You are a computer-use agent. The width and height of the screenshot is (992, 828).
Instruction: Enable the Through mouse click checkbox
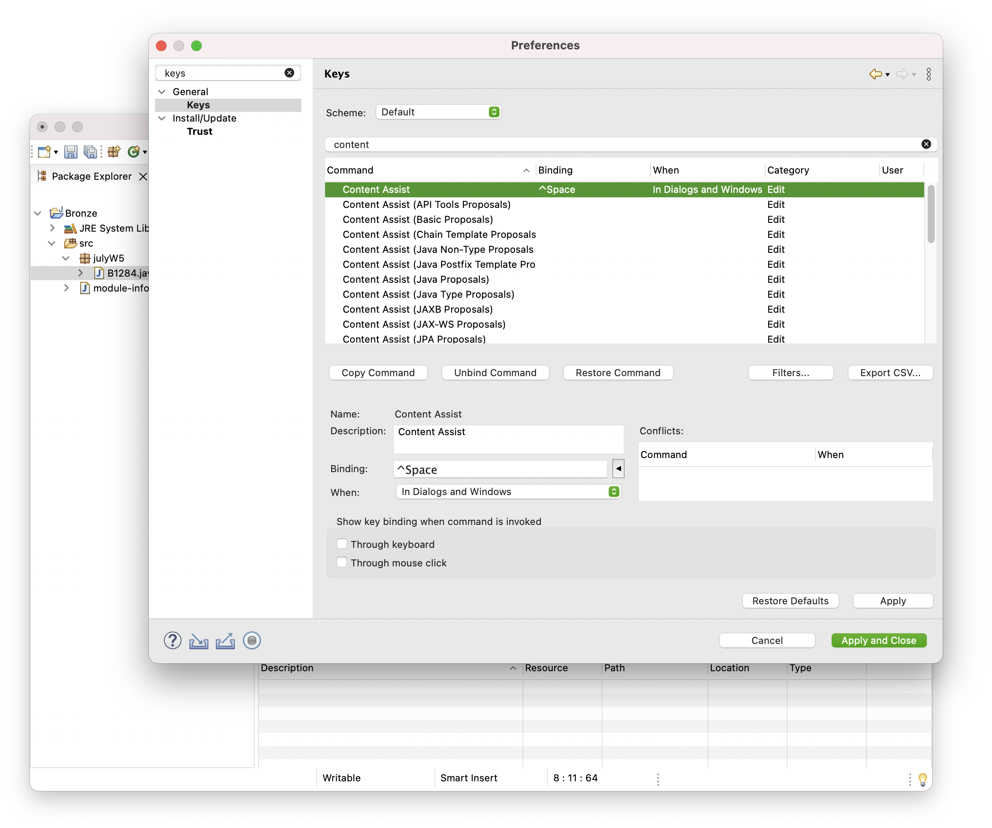342,562
